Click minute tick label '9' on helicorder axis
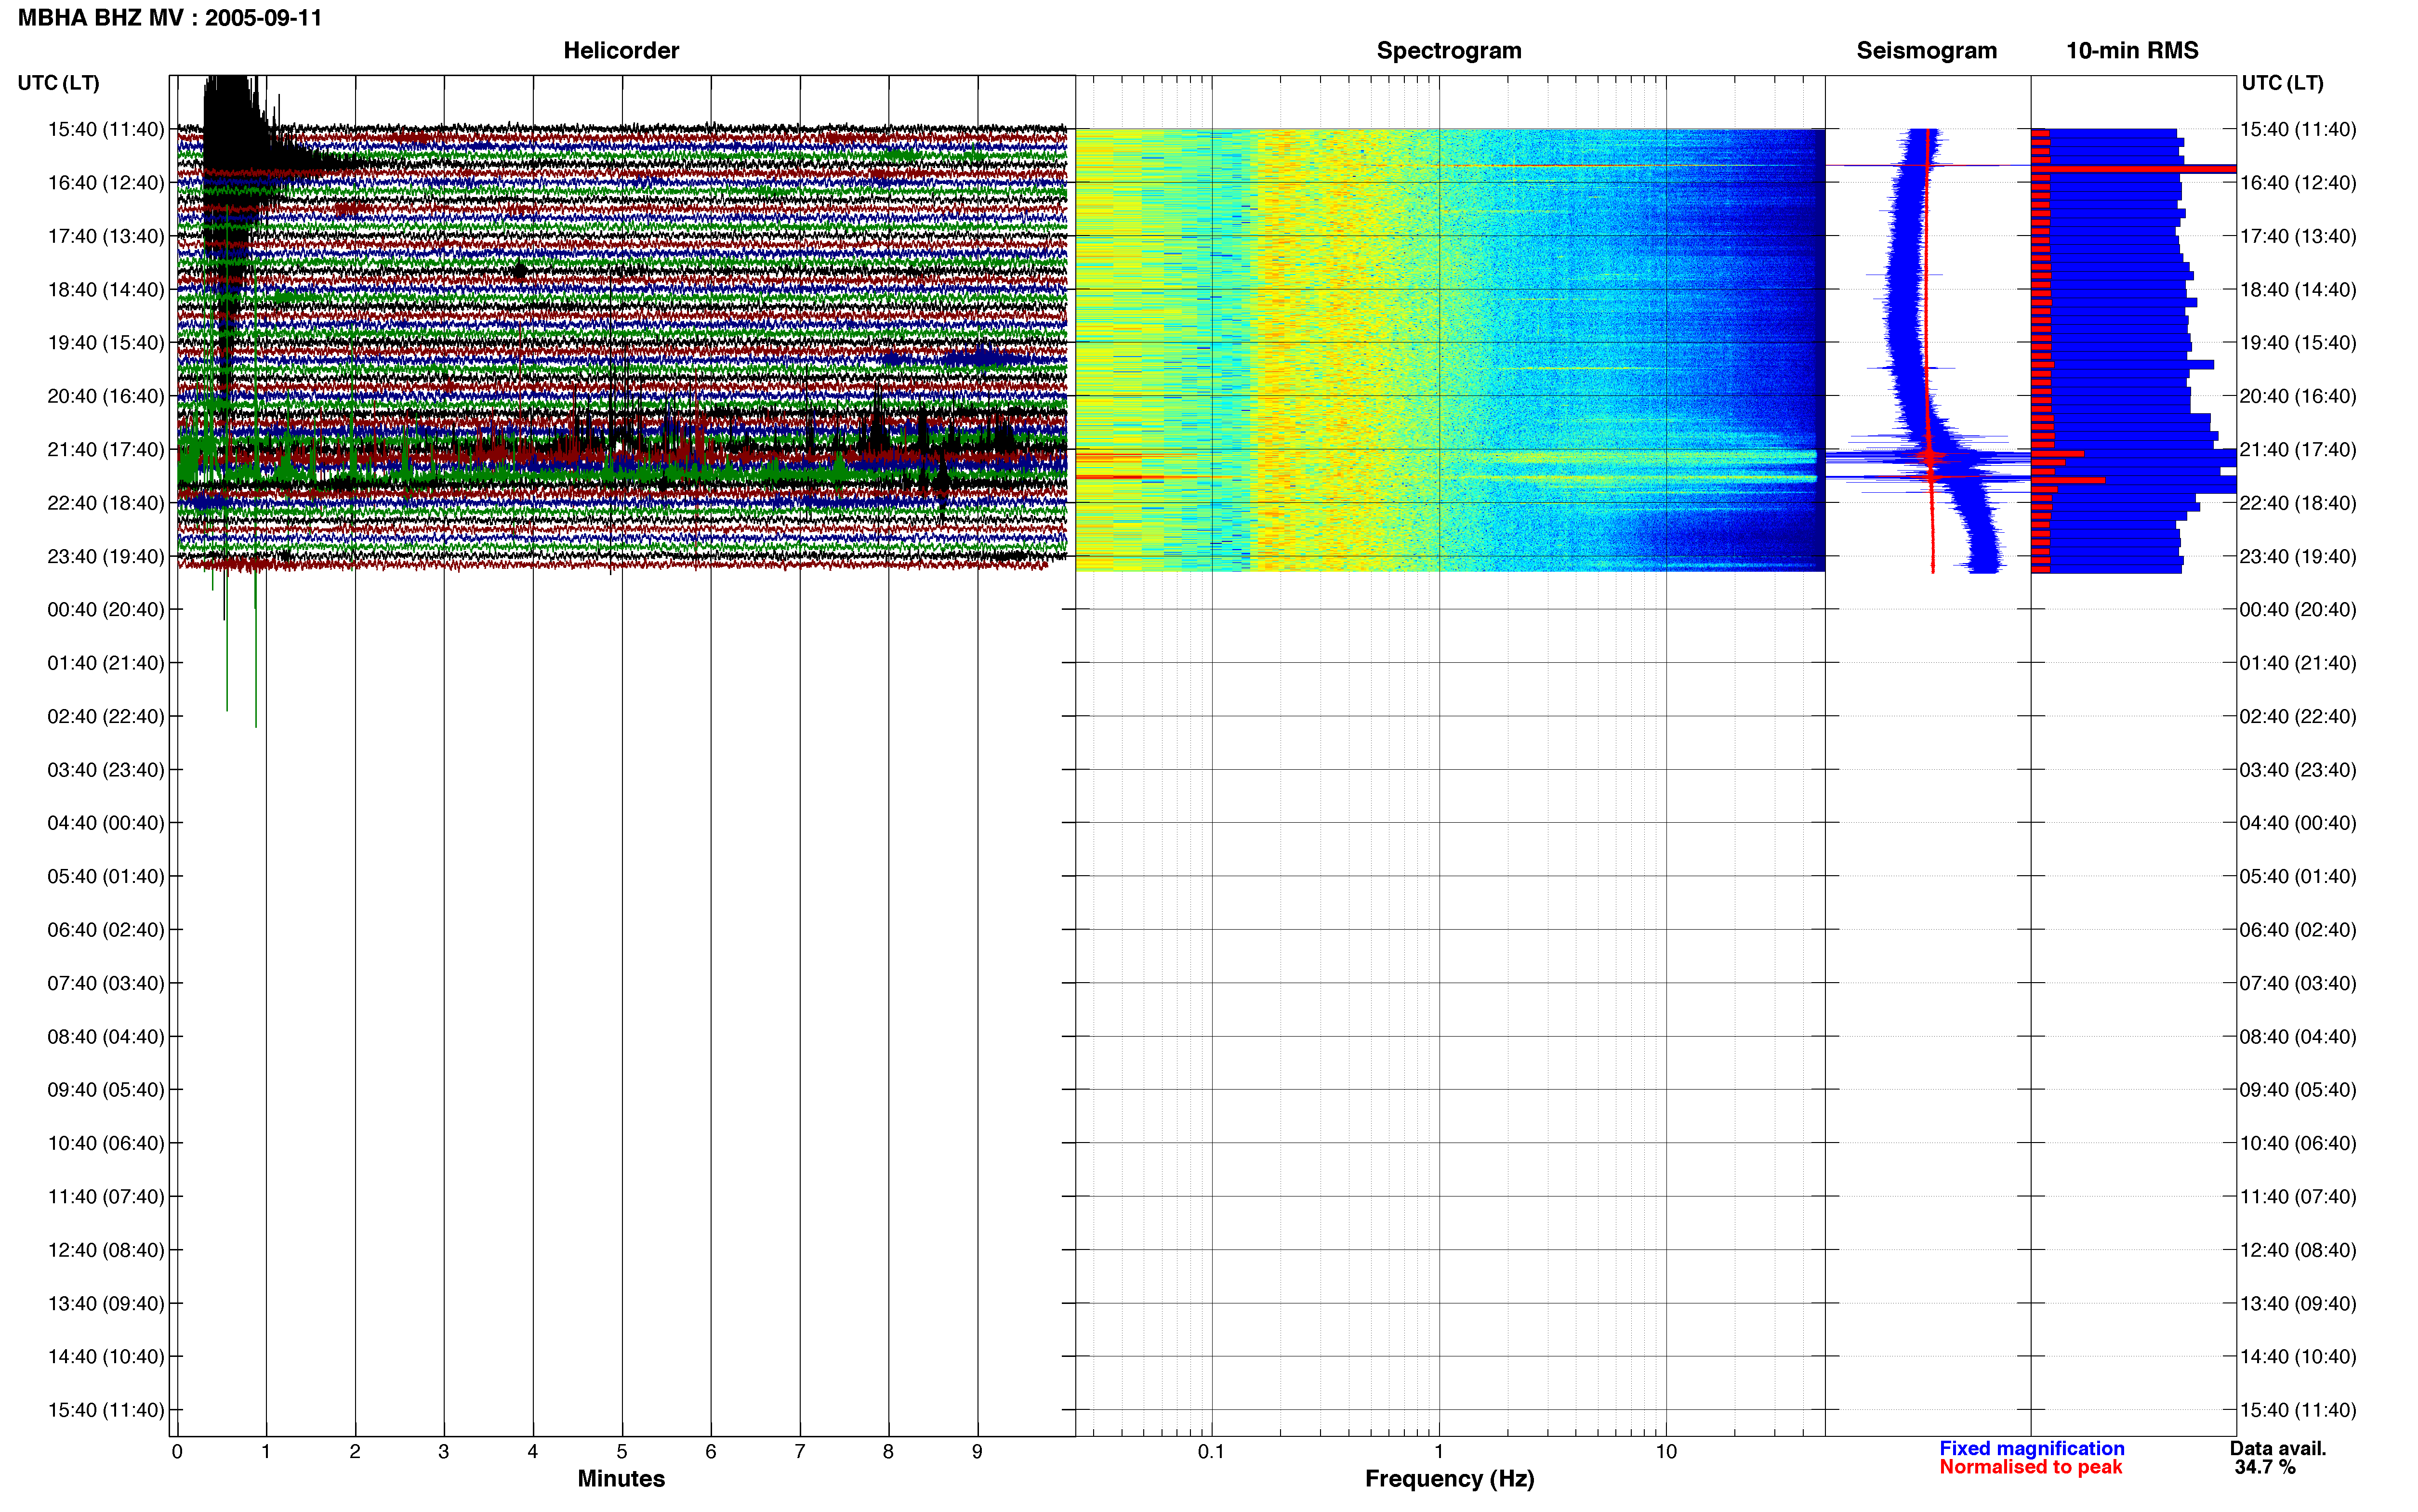2418x1512 pixels. point(977,1452)
